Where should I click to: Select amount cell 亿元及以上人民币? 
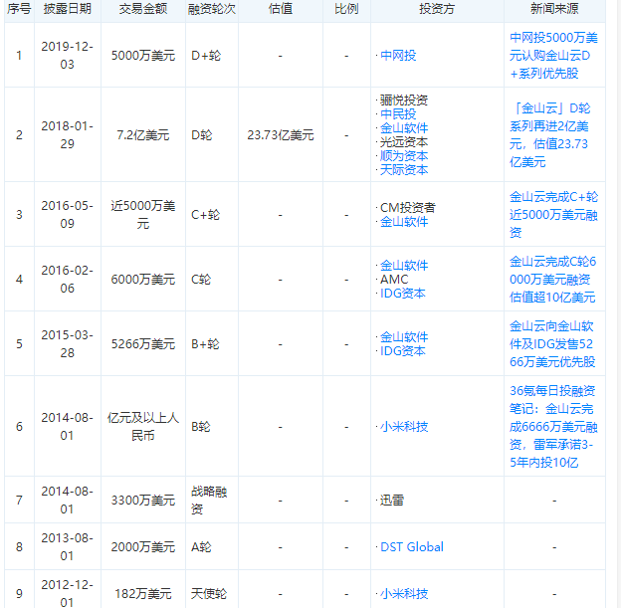(x=143, y=427)
